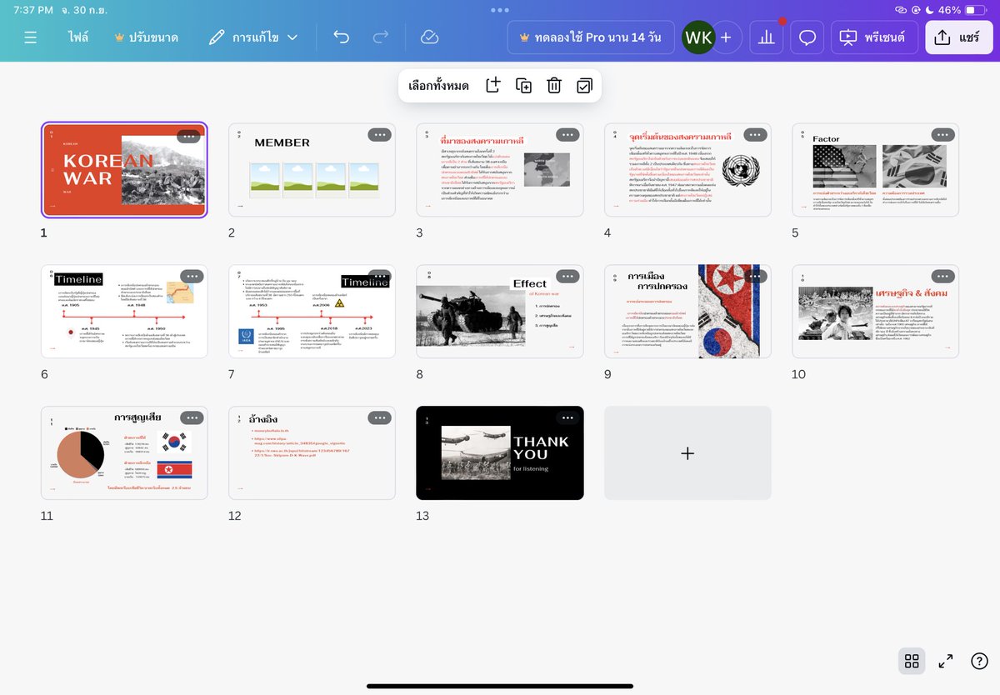This screenshot has height=695, width=1000.
Task: Open options menu on การสูญเสีย slide 11
Action: (x=192, y=418)
